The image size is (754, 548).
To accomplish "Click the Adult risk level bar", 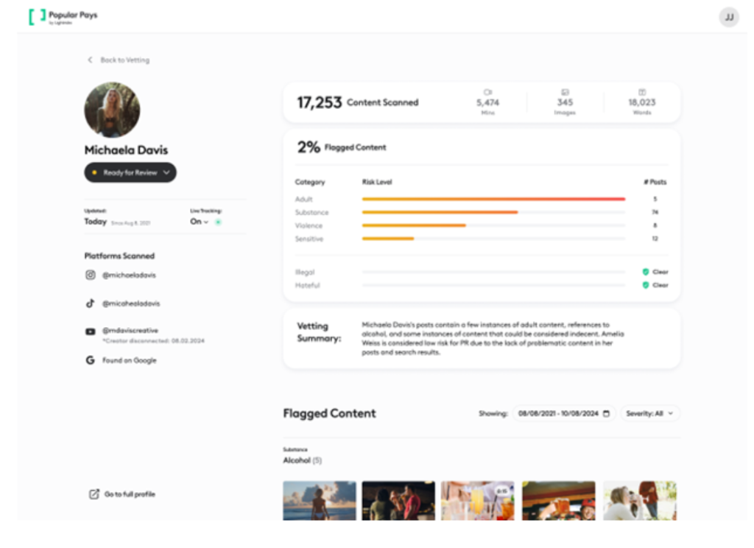I will [x=493, y=199].
